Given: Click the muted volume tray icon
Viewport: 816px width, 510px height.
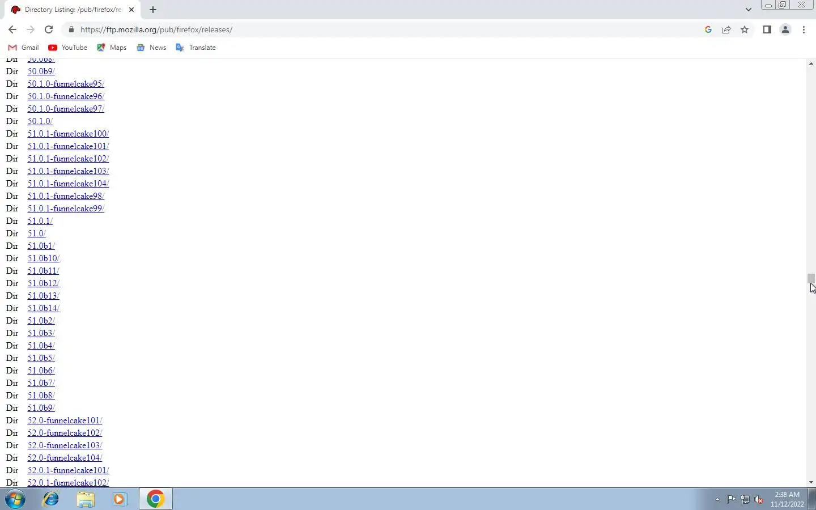Looking at the screenshot, I should (x=759, y=499).
